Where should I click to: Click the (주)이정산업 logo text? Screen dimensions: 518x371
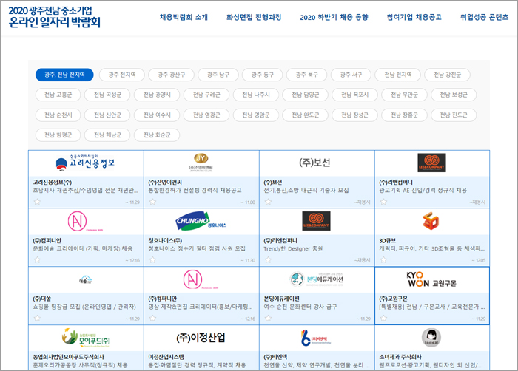point(201,338)
